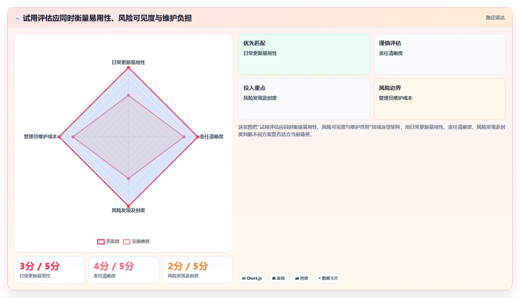Click the 日常更新易用性 radar axis label
520x298 pixels.
(128, 62)
